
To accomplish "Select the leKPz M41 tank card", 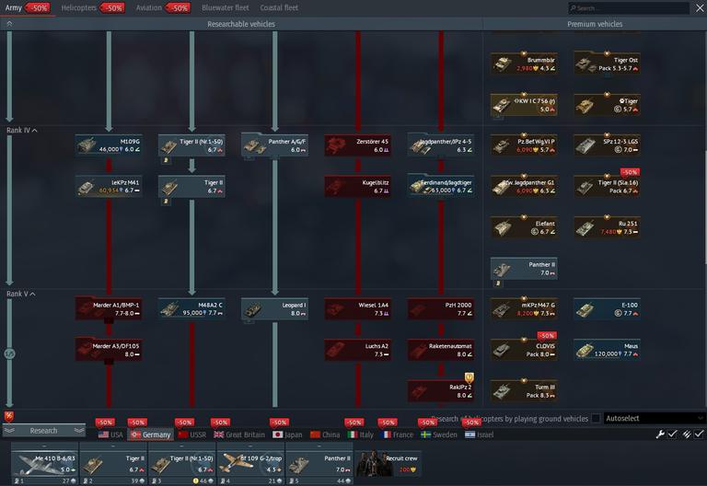I will point(109,186).
